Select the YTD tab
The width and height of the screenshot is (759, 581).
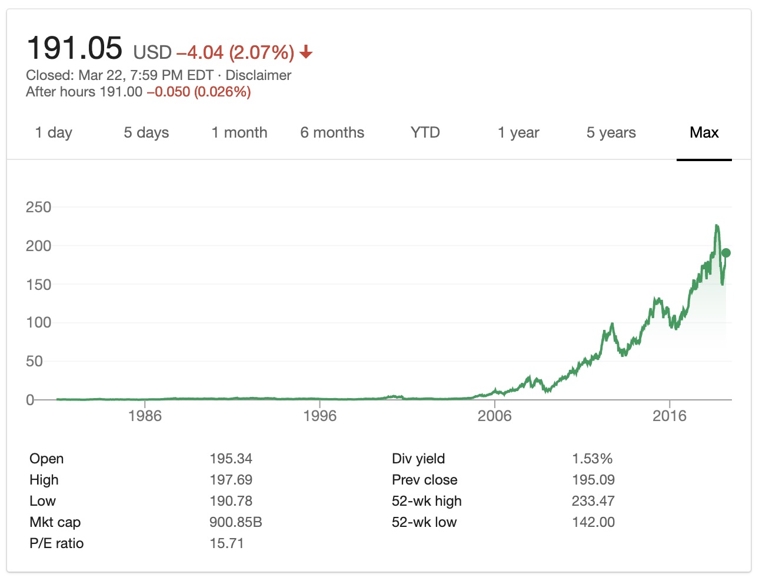tap(425, 133)
